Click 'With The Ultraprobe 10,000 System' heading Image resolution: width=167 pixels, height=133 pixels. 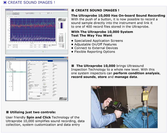click(x=102, y=32)
